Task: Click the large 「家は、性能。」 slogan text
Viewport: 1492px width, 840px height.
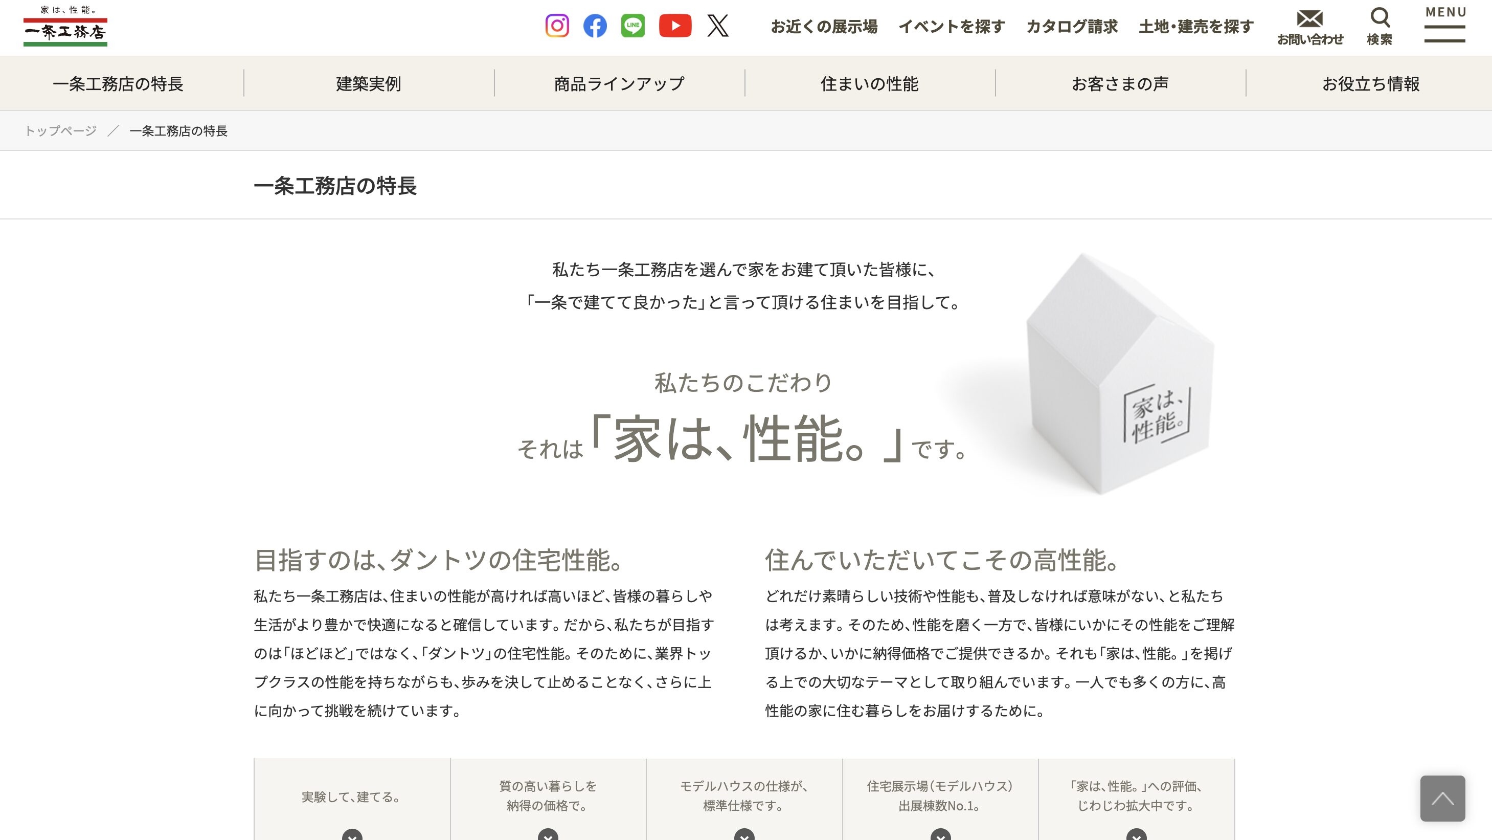Action: [x=746, y=438]
